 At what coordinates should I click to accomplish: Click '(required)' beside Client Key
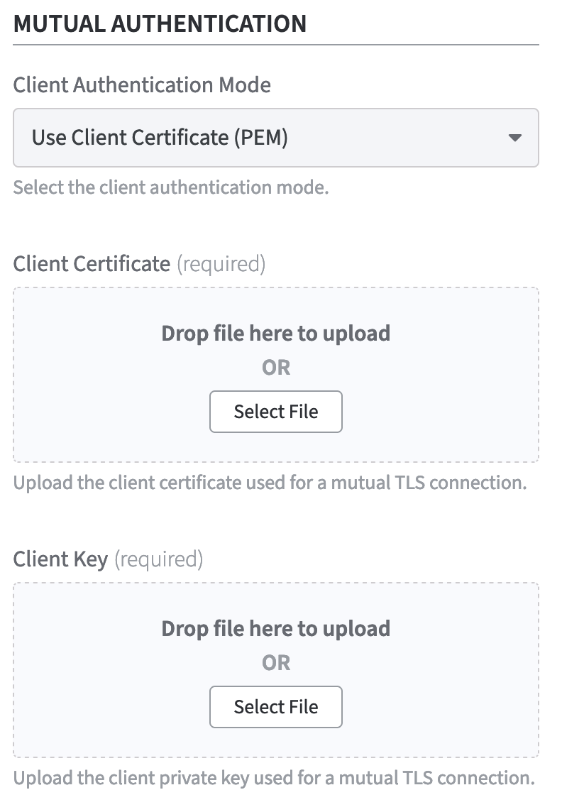[x=158, y=559]
